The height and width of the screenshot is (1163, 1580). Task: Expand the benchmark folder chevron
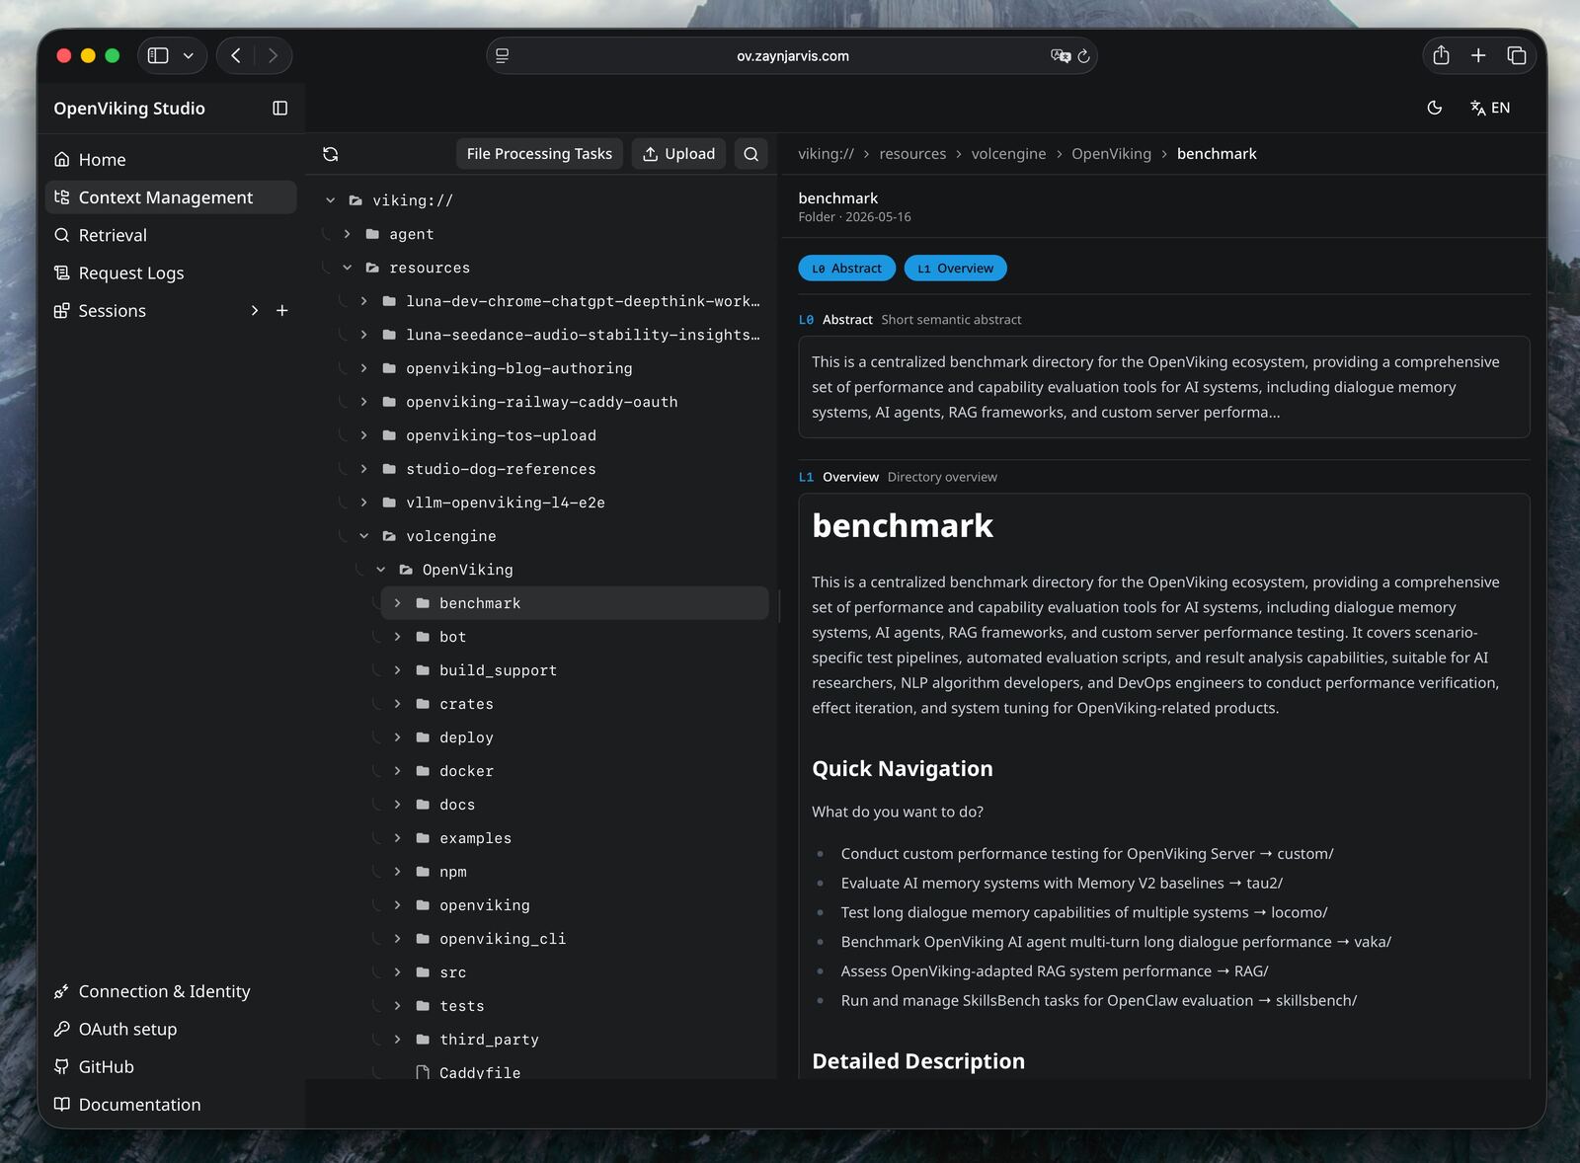[397, 603]
